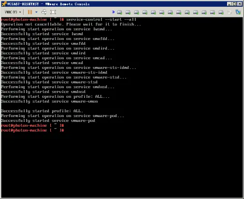Click 'Successfully started service vmdnsd' line
The image size is (244, 199).
43,92
